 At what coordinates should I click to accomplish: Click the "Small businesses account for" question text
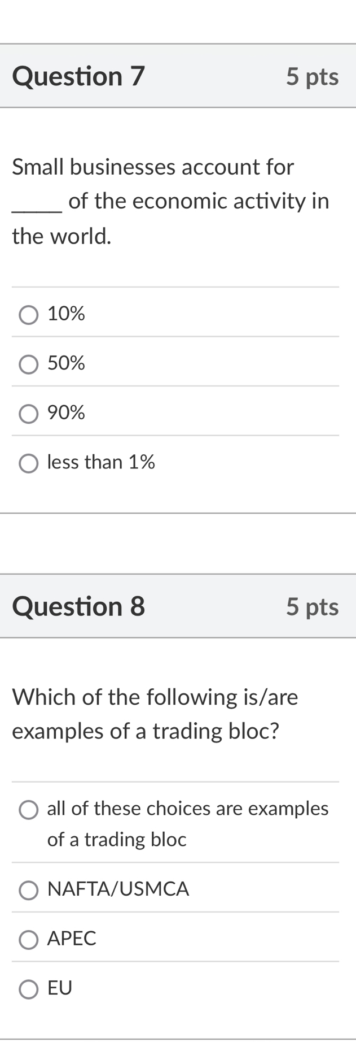tap(153, 167)
